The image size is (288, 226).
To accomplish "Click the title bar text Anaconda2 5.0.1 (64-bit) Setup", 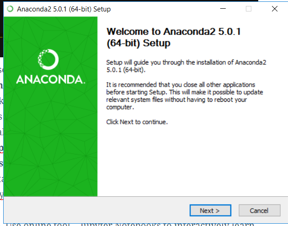I will pos(64,9).
